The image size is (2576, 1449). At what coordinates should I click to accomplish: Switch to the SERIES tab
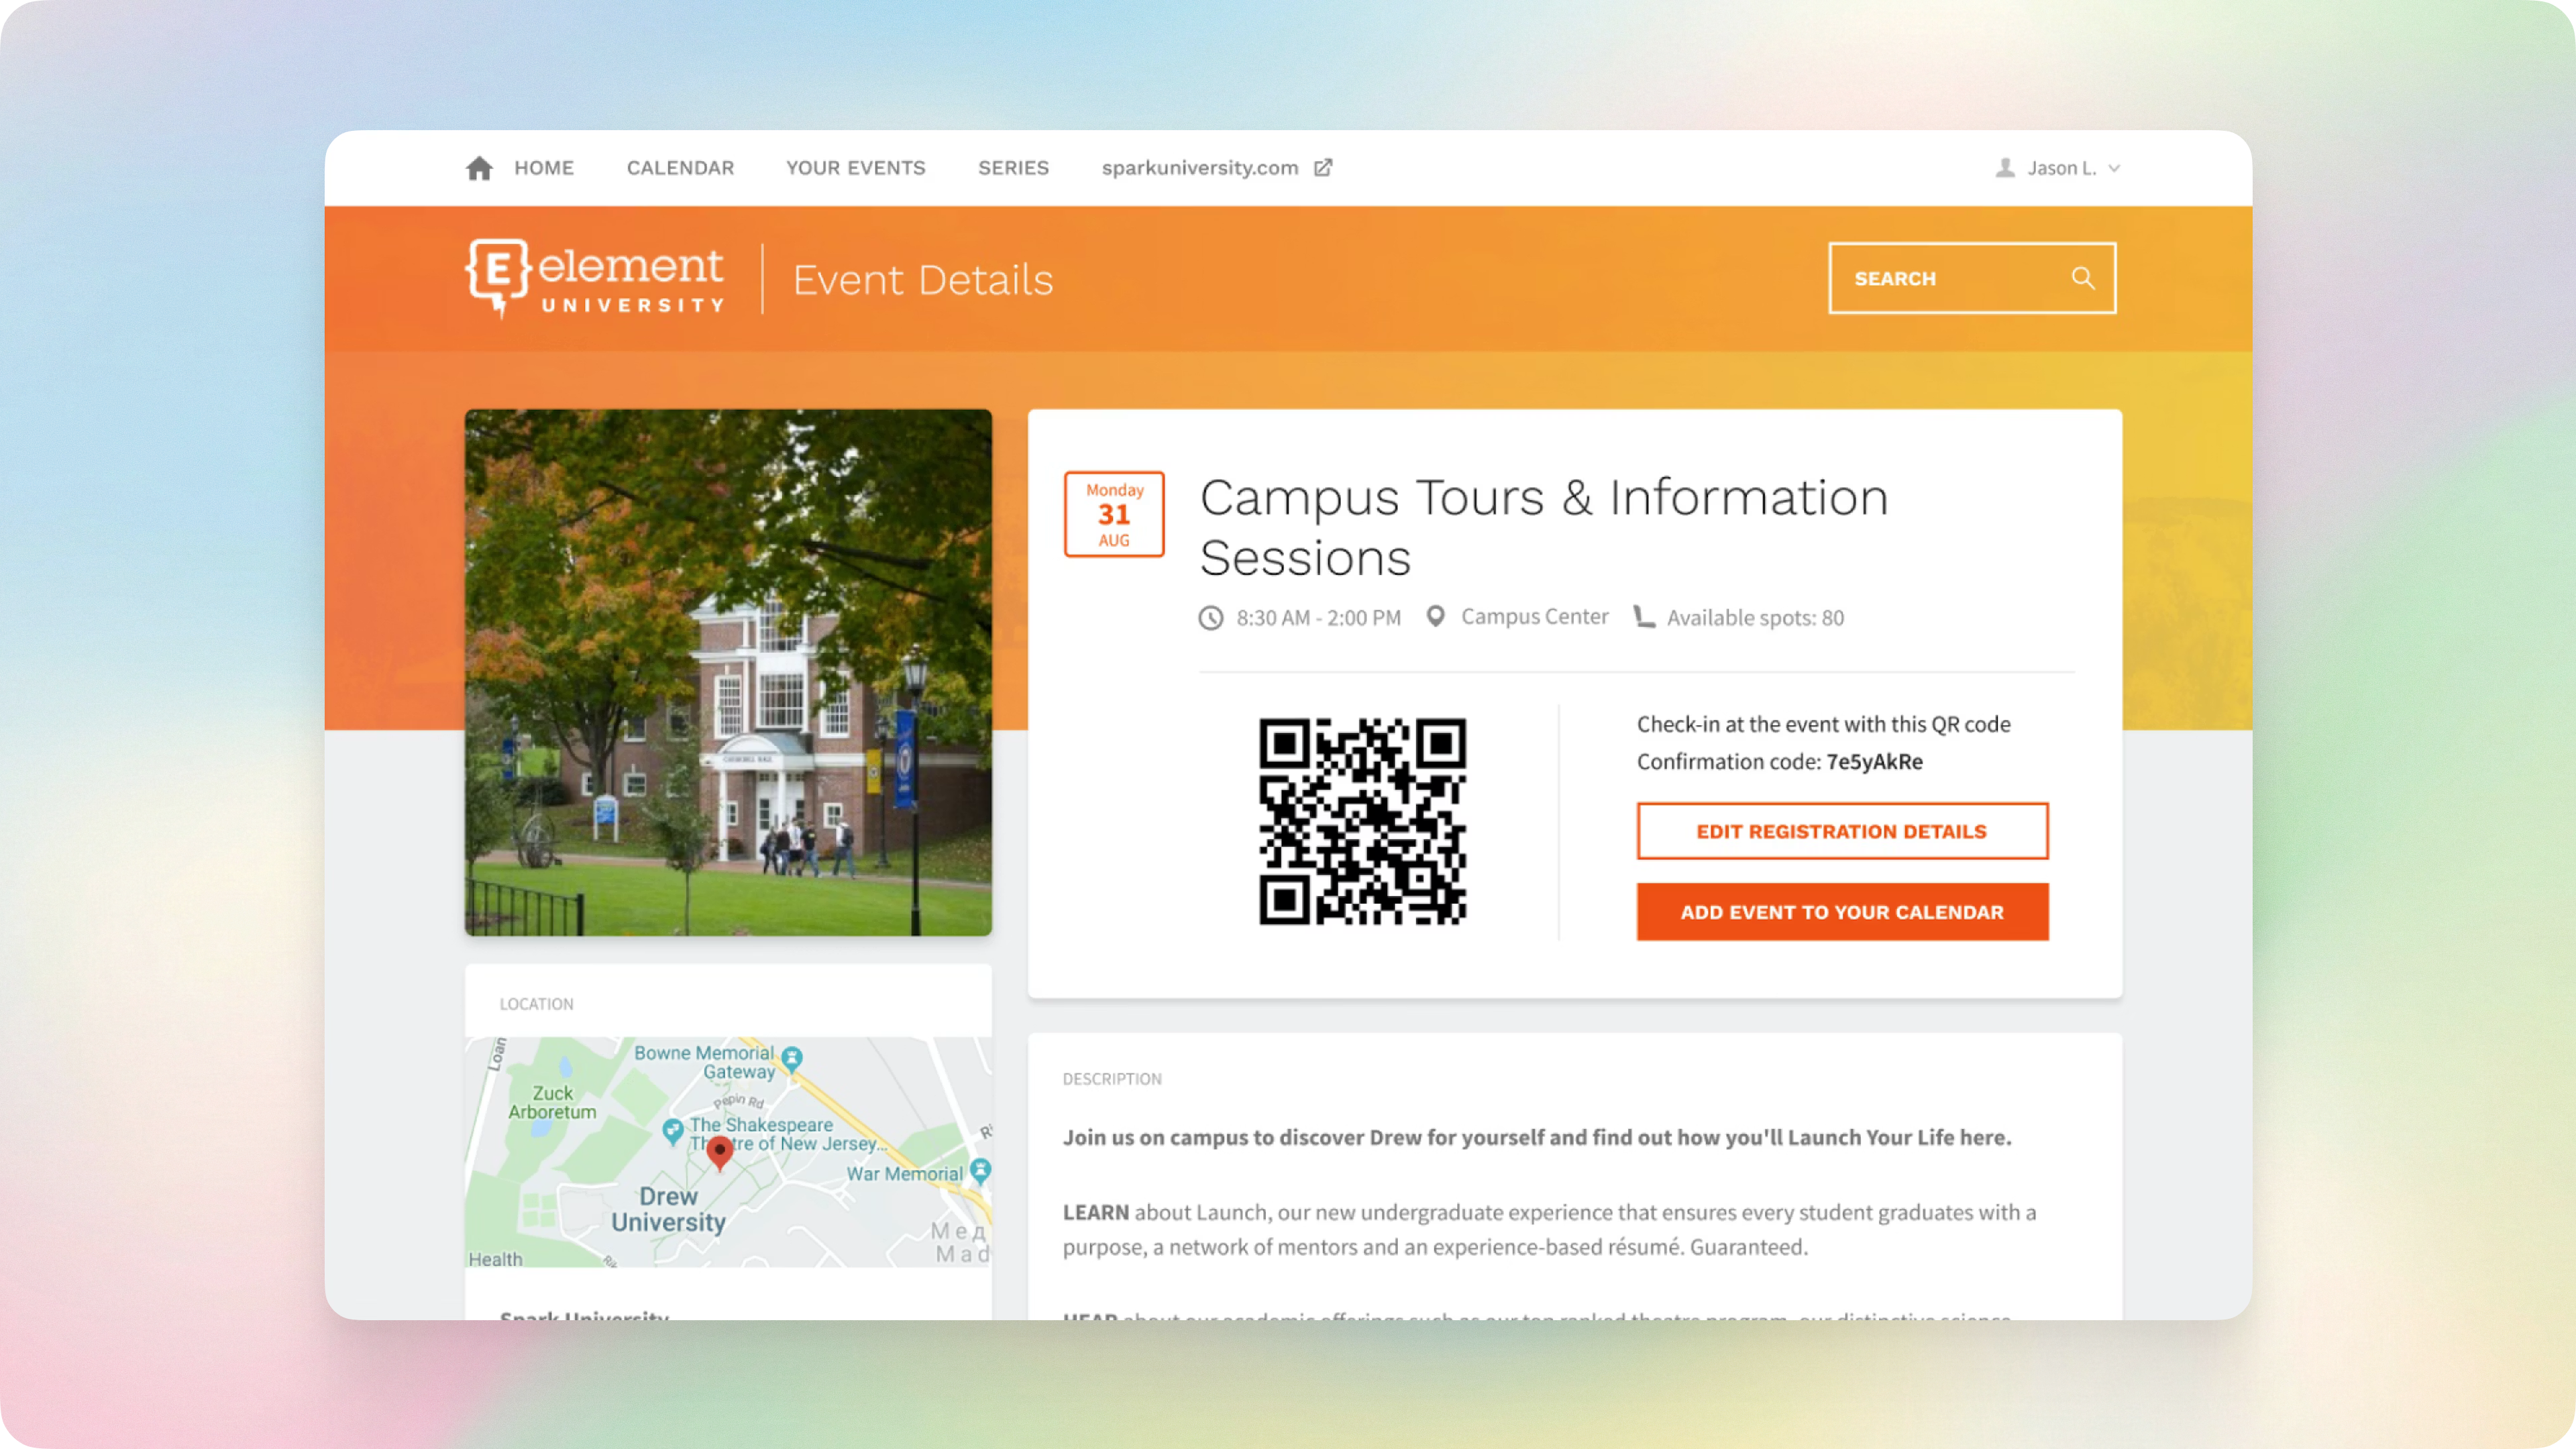[x=1013, y=167]
